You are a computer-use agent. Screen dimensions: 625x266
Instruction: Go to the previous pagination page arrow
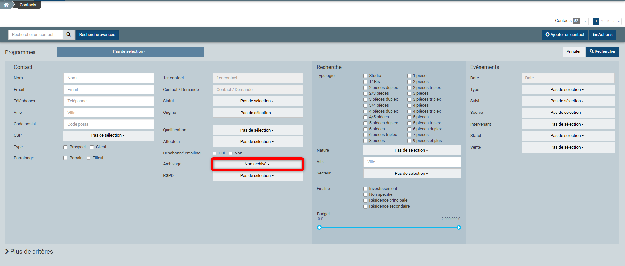pos(591,21)
